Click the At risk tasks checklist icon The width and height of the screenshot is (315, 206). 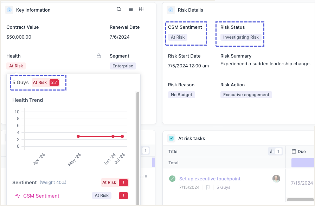pyautogui.click(x=171, y=138)
